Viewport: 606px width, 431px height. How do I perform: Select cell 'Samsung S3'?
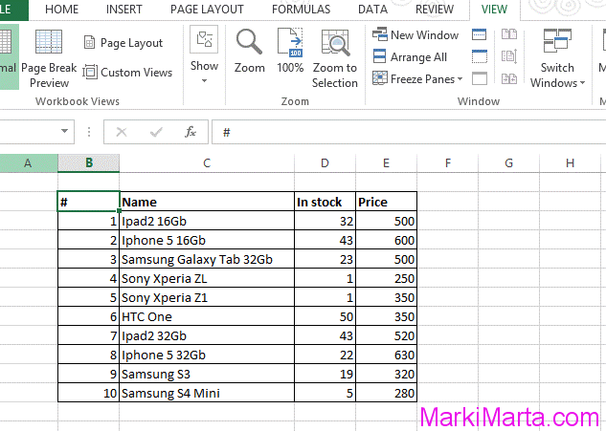(x=207, y=374)
